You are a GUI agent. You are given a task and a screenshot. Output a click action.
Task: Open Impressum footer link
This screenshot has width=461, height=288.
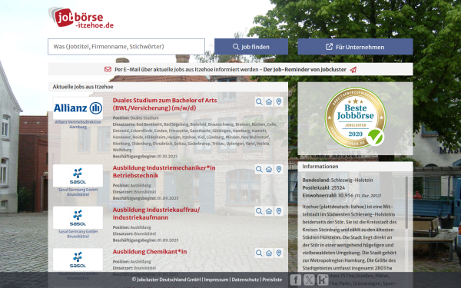[216, 280]
